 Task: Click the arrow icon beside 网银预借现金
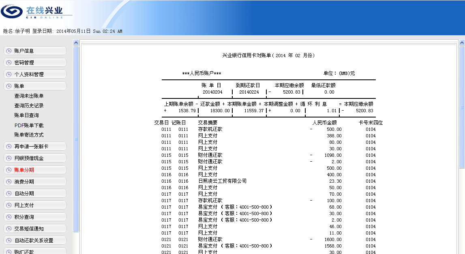click(9, 158)
